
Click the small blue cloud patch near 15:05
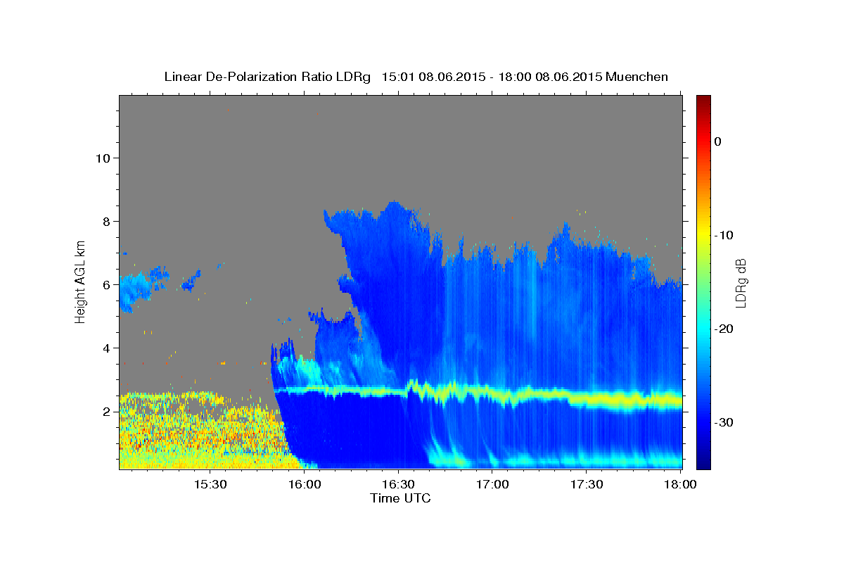click(135, 289)
